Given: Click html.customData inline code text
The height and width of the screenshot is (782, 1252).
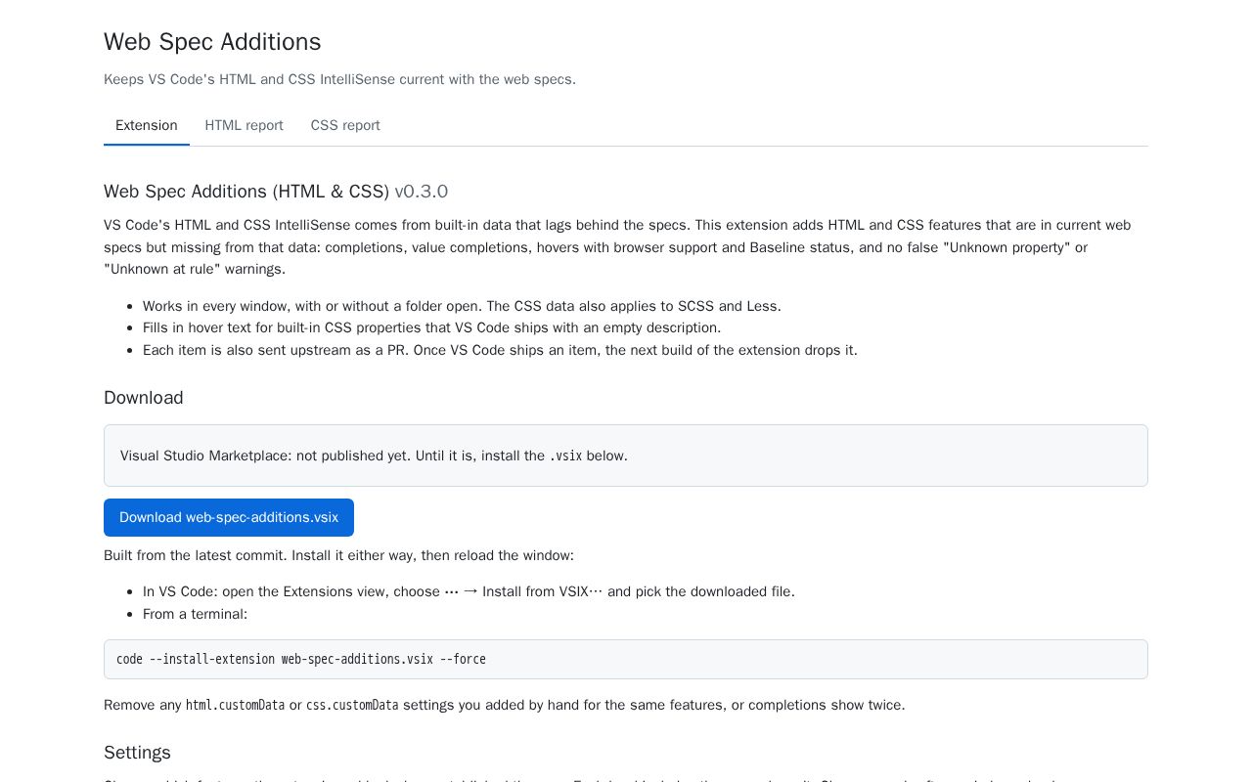Looking at the screenshot, I should coord(235,705).
